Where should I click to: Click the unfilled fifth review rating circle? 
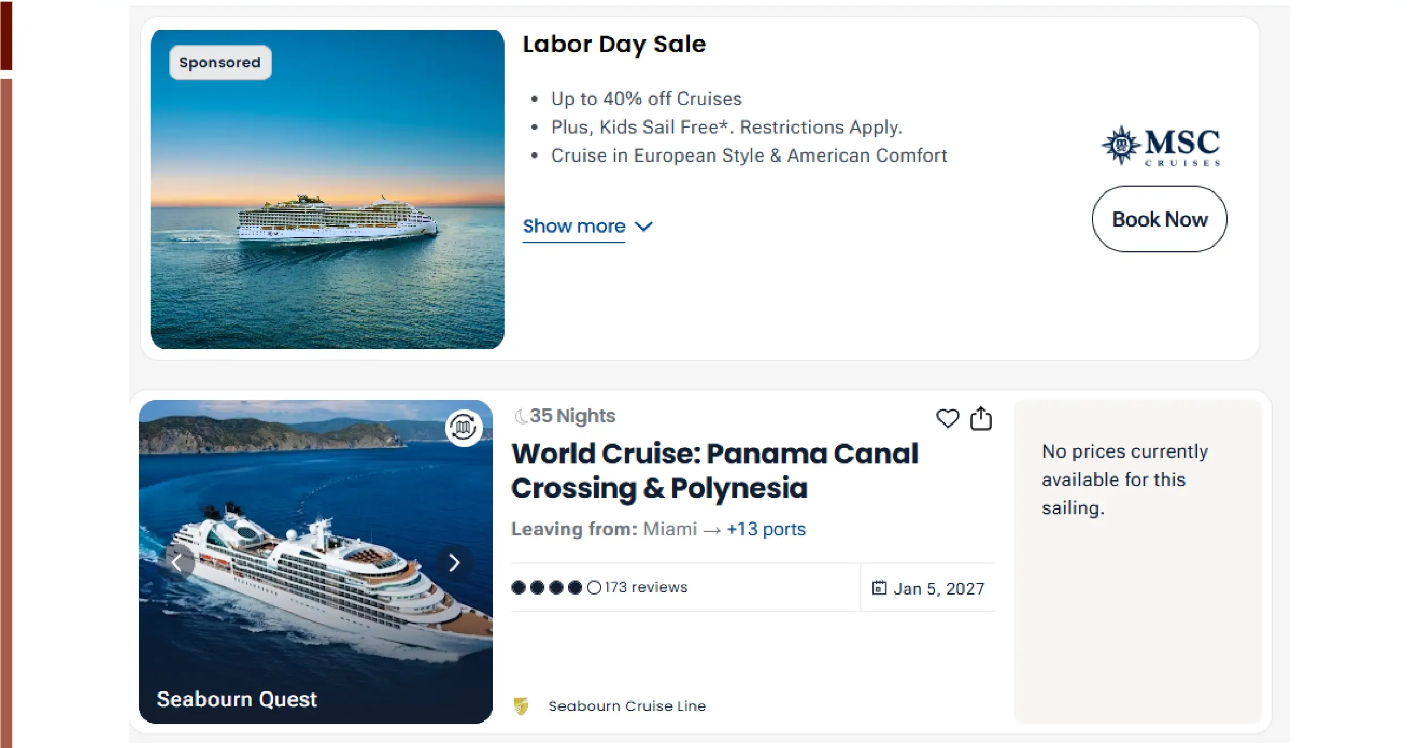(593, 587)
